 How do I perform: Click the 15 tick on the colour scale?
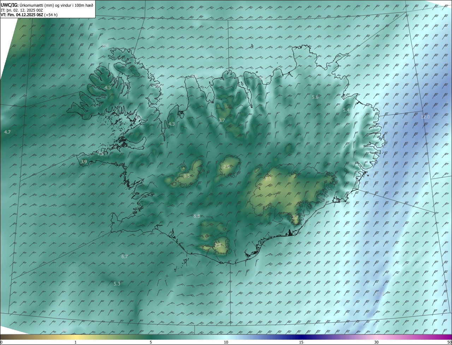point(301,342)
